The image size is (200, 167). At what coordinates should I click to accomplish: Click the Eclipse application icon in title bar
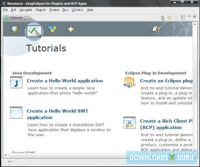click(4, 4)
